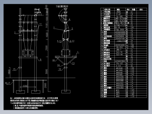
Task: Pick the M16X260 bolt specification
Action: tap(120, 79)
